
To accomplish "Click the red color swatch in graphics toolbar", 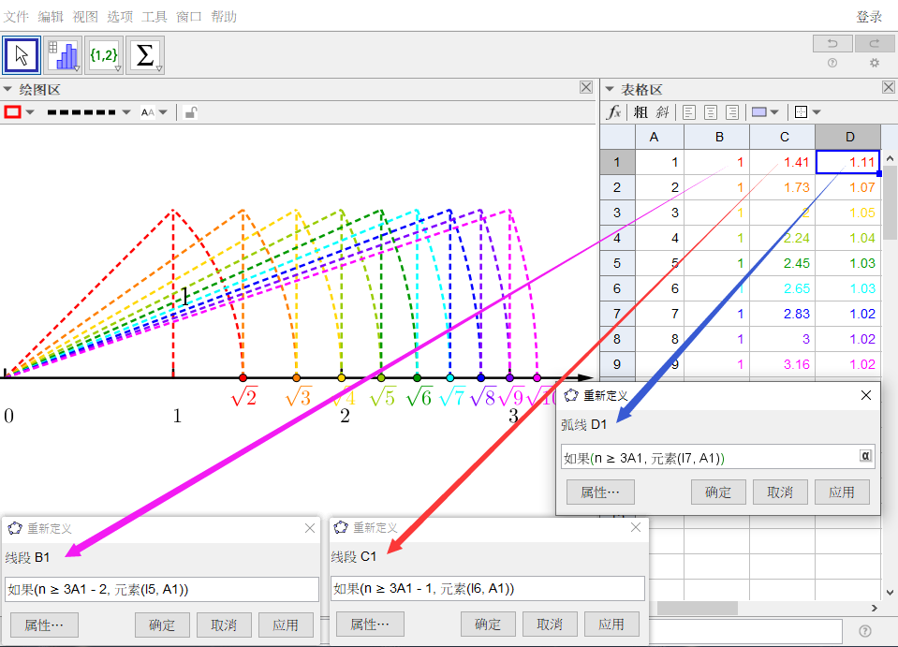I will coord(12,112).
